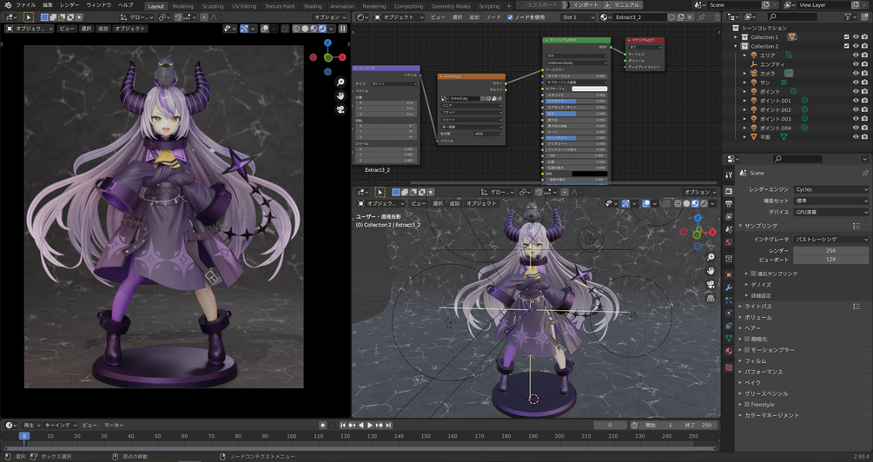The height and width of the screenshot is (462, 873).
Task: Open the Physics properties tab icon
Action: [729, 313]
